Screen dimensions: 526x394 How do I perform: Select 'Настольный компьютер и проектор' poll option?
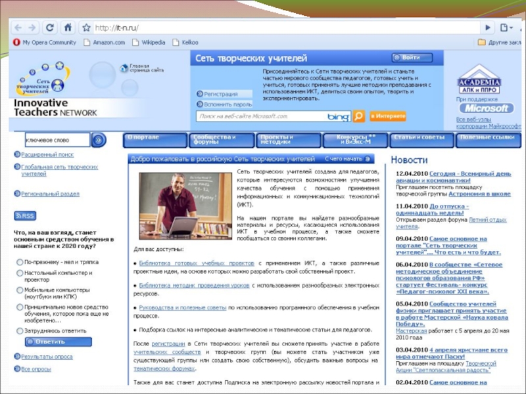(19, 273)
